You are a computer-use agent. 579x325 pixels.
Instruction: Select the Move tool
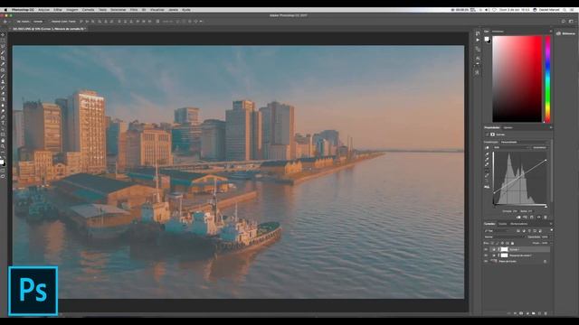pos(3,34)
